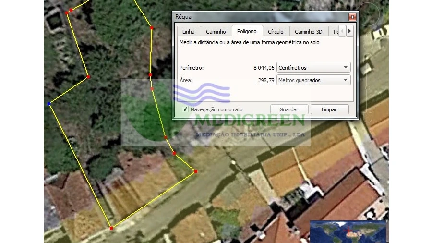Switch to the Linha tab
Image resolution: width=432 pixels, height=243 pixels.
pyautogui.click(x=189, y=32)
